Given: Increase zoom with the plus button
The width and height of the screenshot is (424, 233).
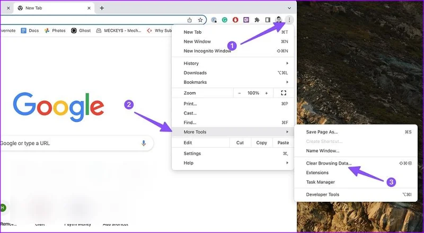Looking at the screenshot, I should tap(267, 93).
